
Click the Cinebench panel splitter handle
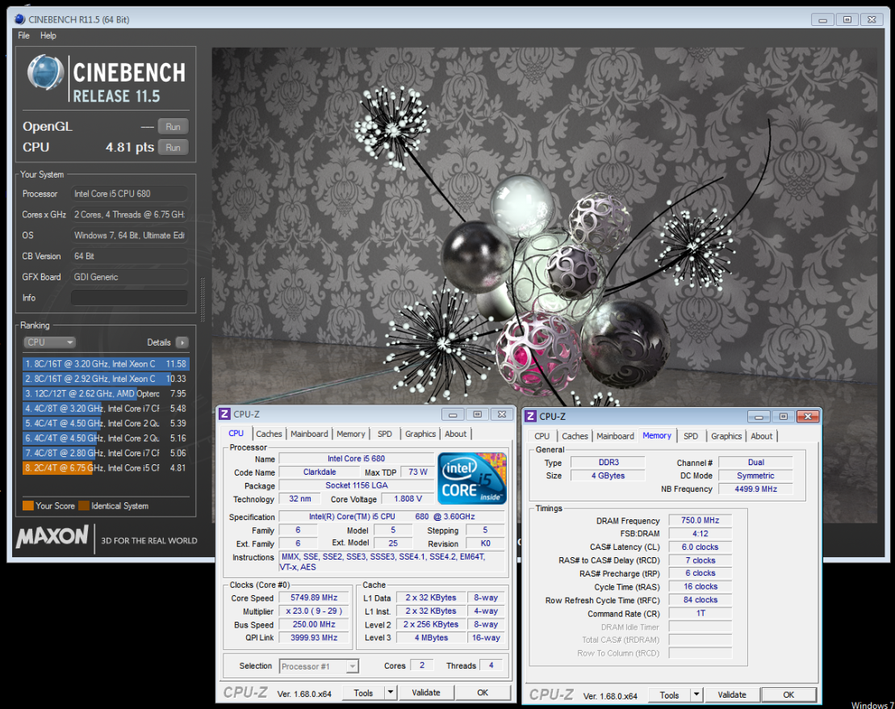pyautogui.click(x=203, y=300)
